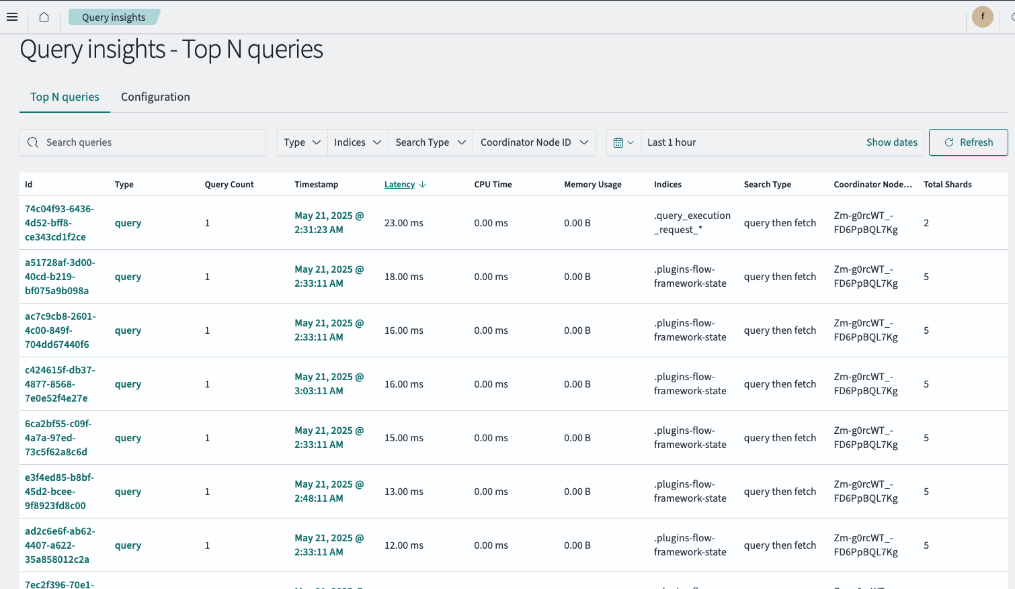Switch to the Configuration tab
Image resolution: width=1015 pixels, height=589 pixels.
point(155,97)
